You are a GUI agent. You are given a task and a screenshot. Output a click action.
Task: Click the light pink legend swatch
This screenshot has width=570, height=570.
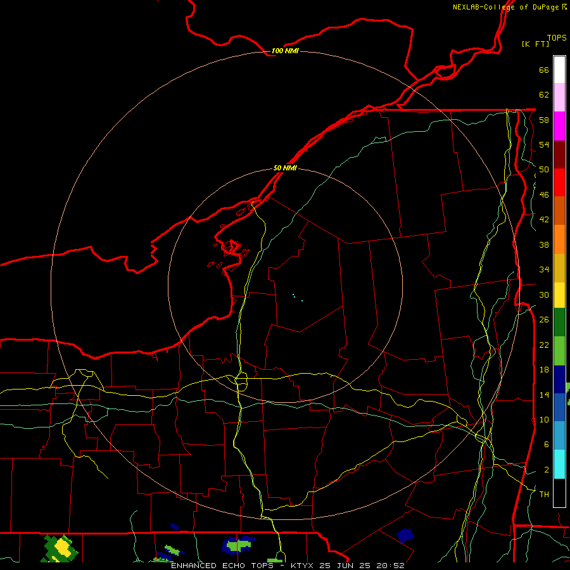point(559,98)
